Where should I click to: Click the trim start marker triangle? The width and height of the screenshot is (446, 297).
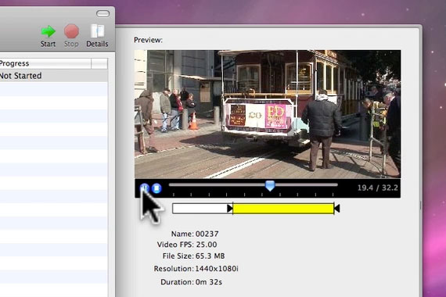(x=230, y=209)
